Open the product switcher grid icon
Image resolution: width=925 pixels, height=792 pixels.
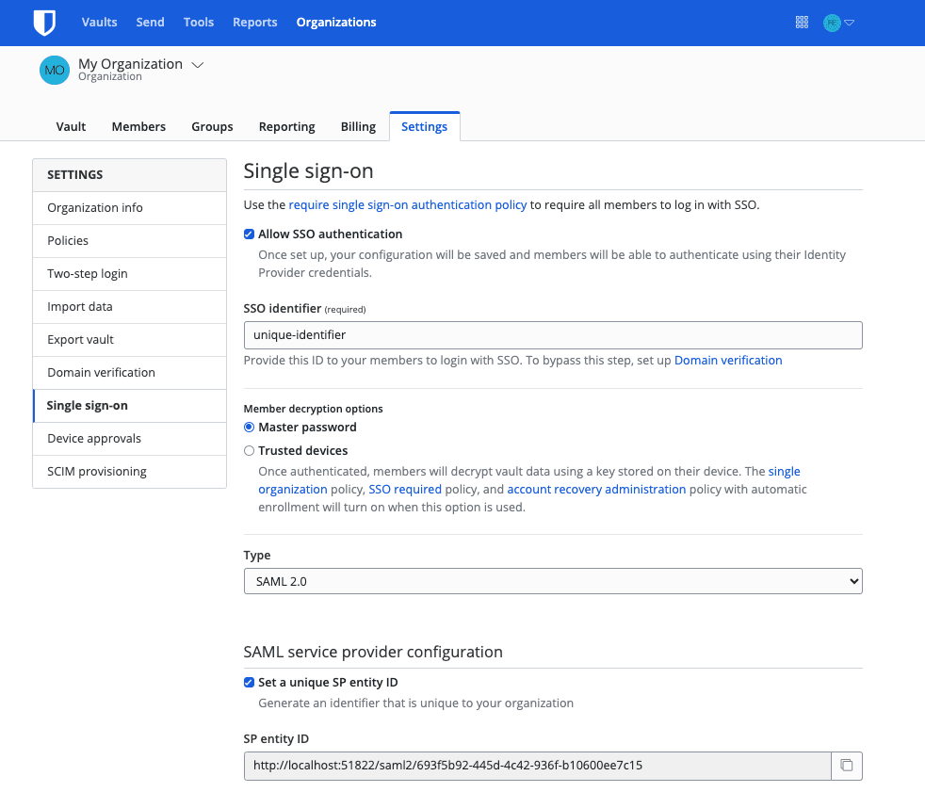(x=802, y=22)
